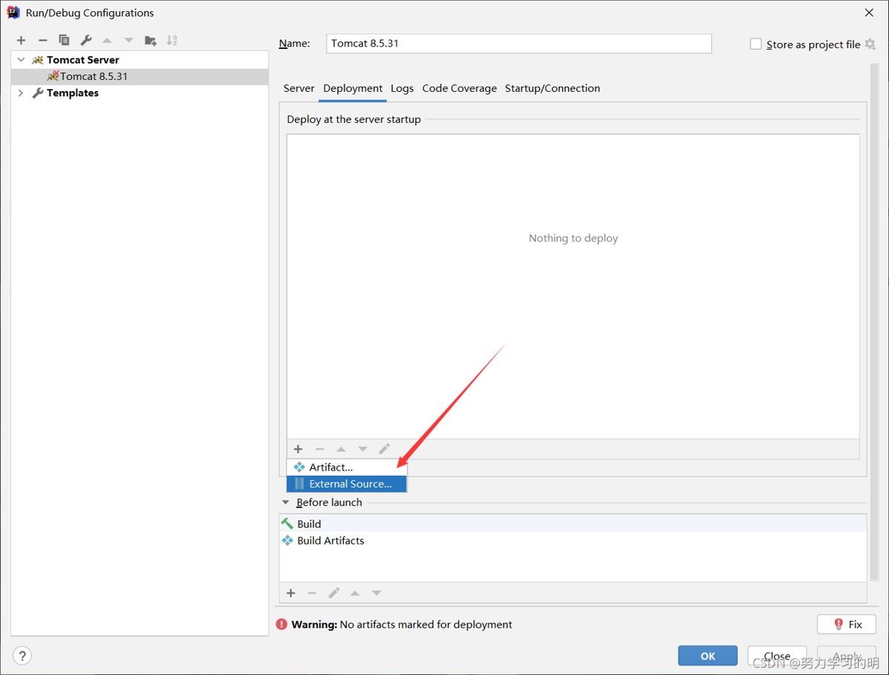Choose Artifact... from the popup menu
Image resolution: width=889 pixels, height=675 pixels.
pyautogui.click(x=347, y=467)
